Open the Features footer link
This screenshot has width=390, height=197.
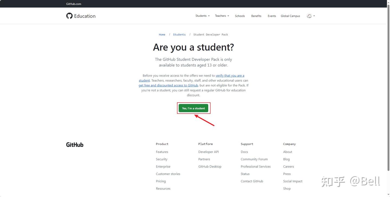coord(162,152)
